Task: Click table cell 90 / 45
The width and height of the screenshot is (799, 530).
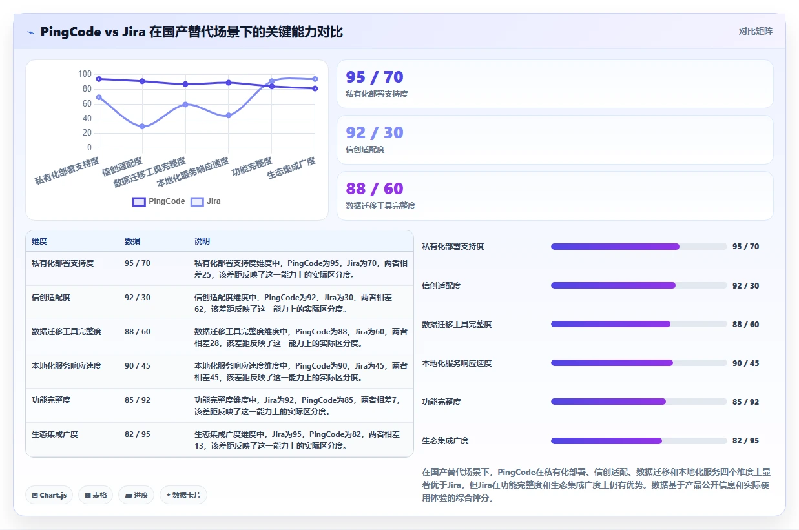Action: pos(138,366)
